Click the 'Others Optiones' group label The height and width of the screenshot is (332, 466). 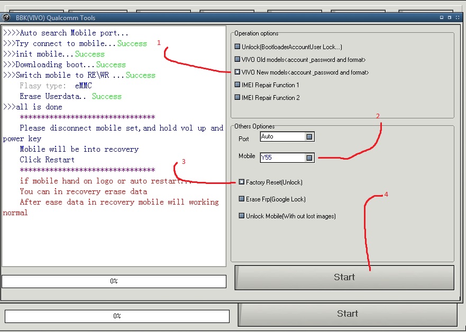pos(254,126)
